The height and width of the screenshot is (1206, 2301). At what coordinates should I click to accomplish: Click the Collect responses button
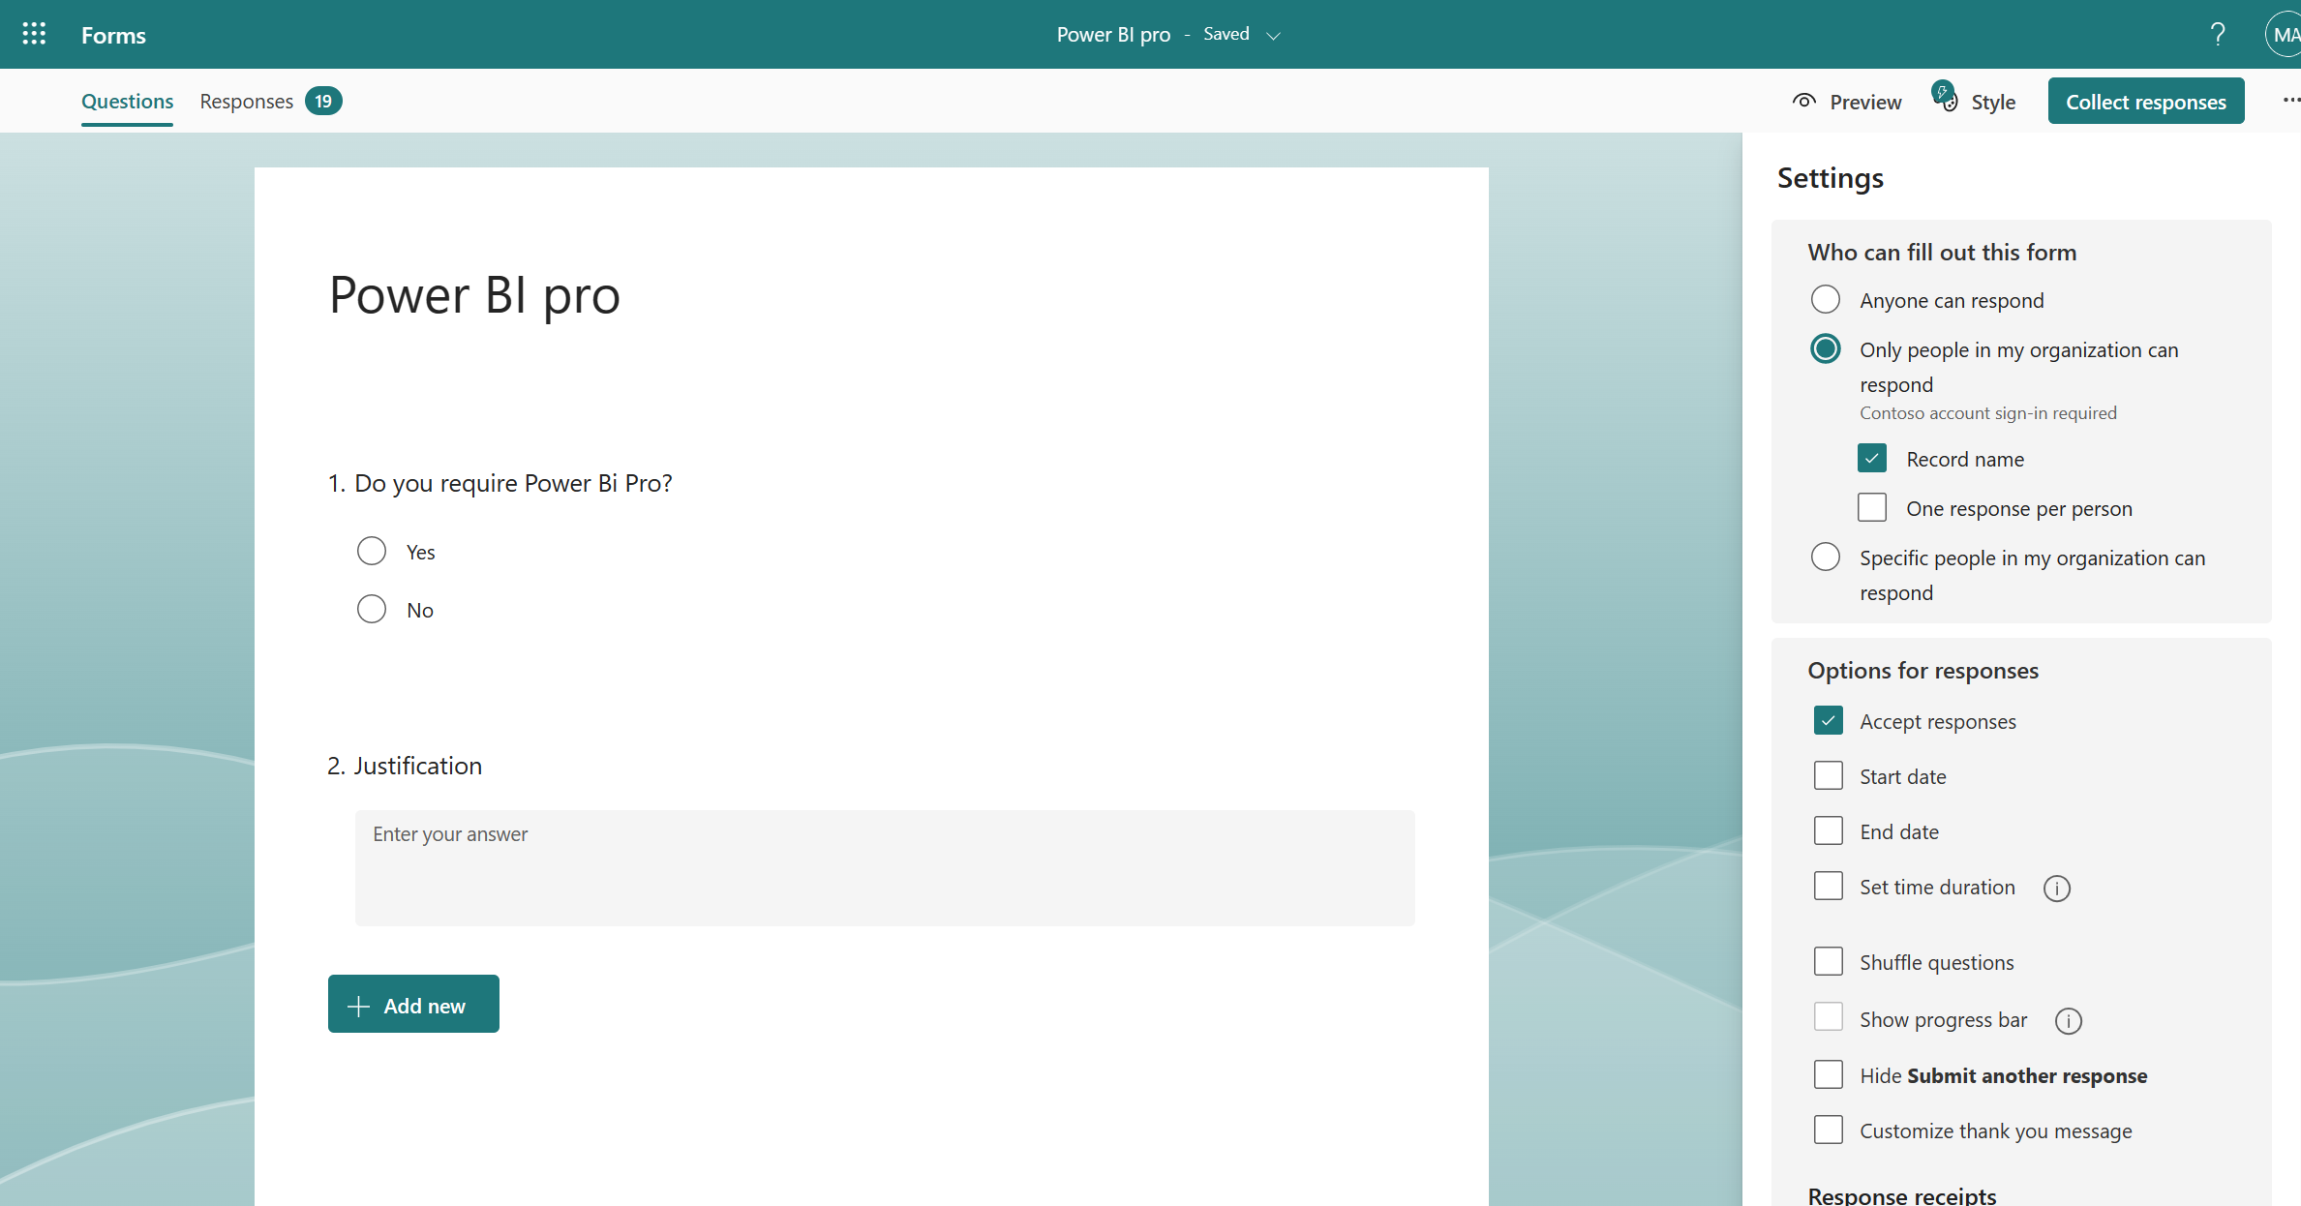coord(2145,102)
